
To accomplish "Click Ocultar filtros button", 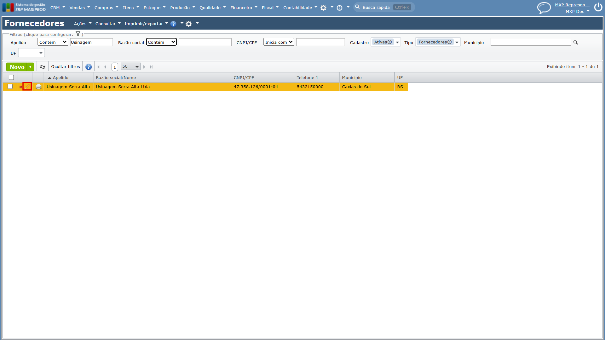I will pyautogui.click(x=66, y=66).
